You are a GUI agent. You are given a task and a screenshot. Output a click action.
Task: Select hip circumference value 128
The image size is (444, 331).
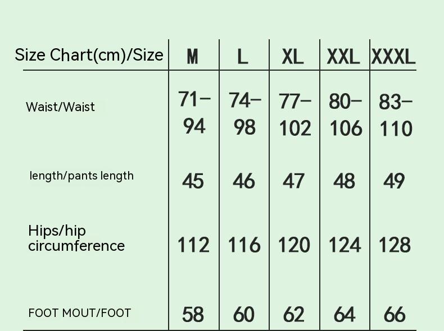395,245
